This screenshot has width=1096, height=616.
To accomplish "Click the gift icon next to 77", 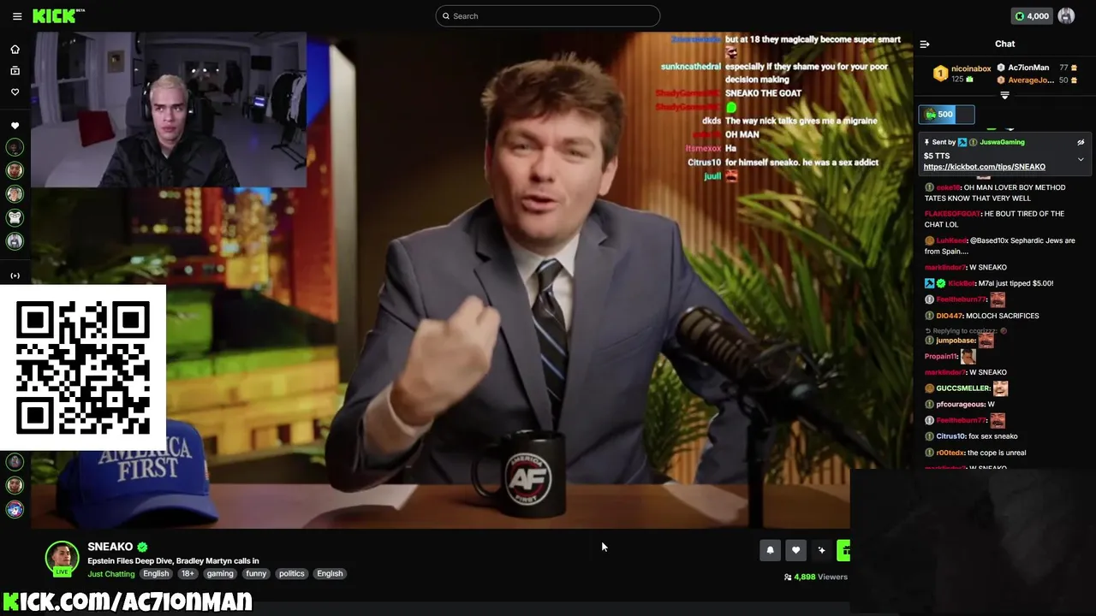I will pos(1074,68).
